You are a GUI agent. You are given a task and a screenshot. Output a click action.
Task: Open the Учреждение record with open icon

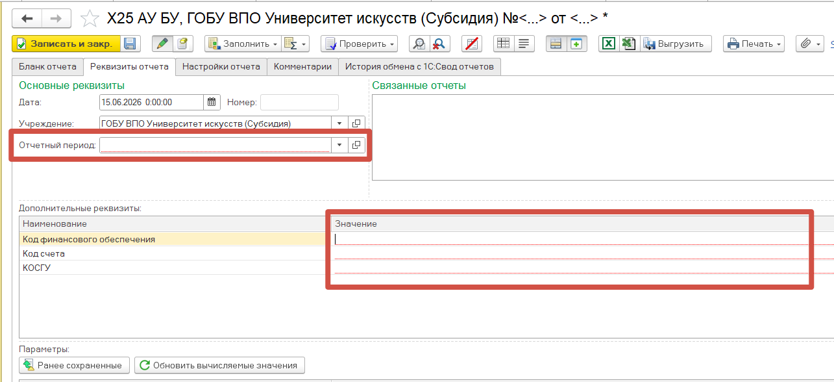click(x=356, y=123)
